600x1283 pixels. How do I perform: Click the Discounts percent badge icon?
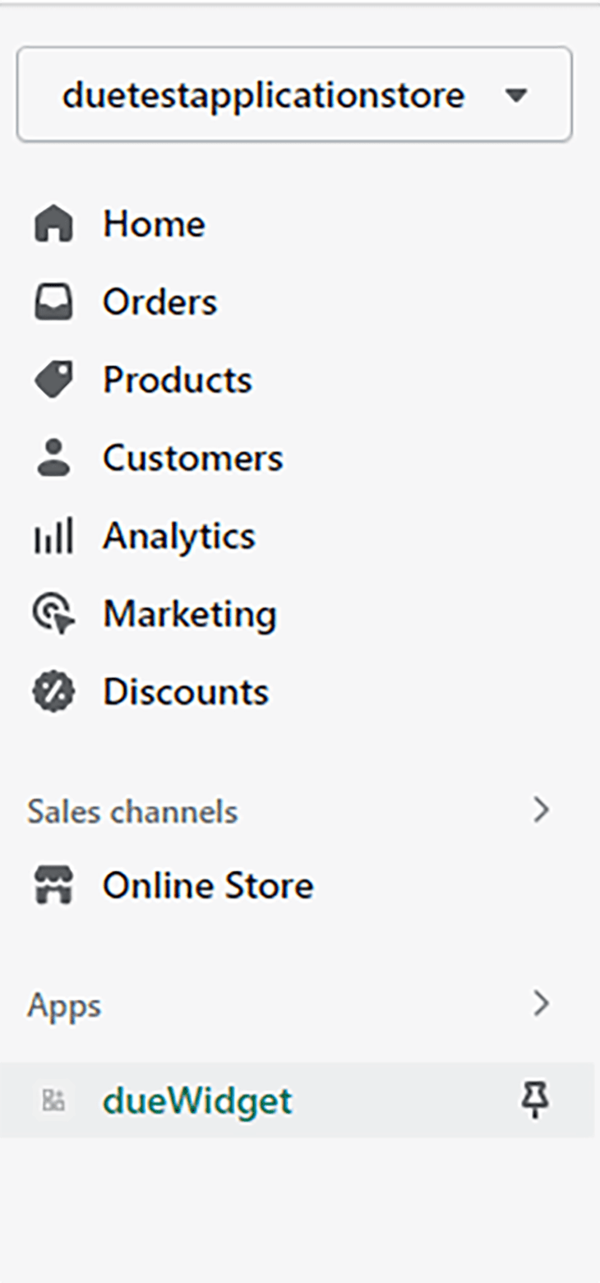(x=53, y=692)
